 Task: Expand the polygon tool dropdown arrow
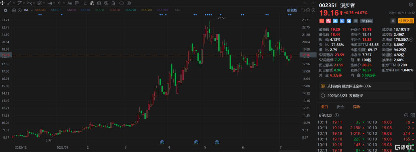24,3
